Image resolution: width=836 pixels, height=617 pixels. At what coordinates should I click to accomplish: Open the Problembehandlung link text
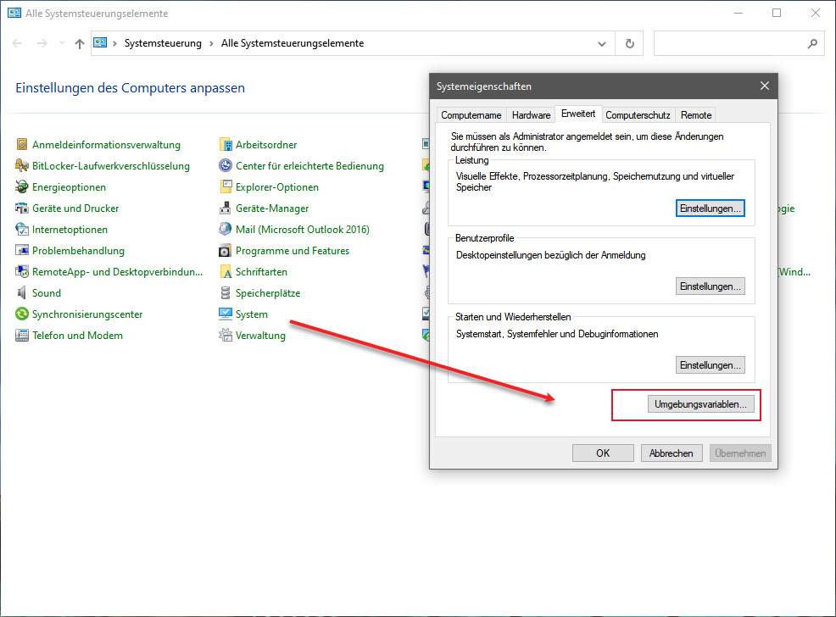coord(78,250)
